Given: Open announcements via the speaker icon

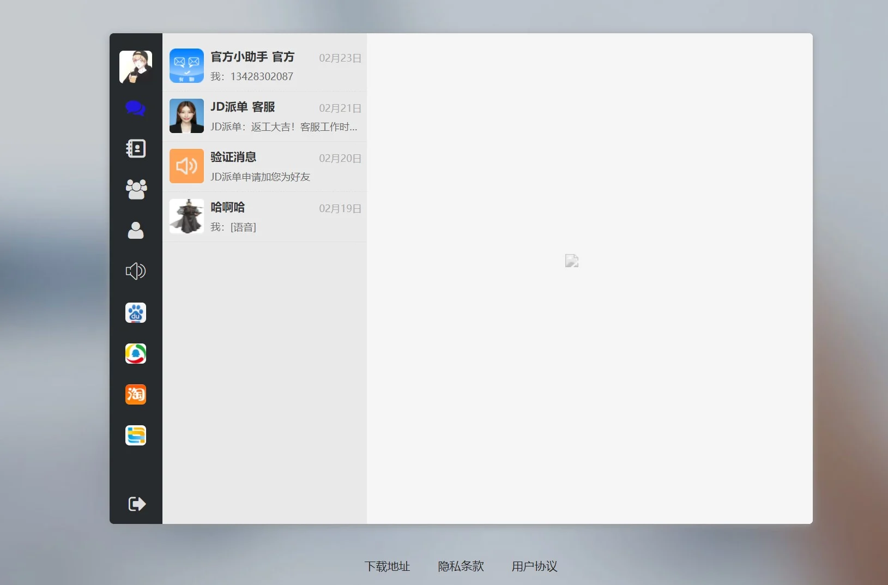Looking at the screenshot, I should coord(135,271).
